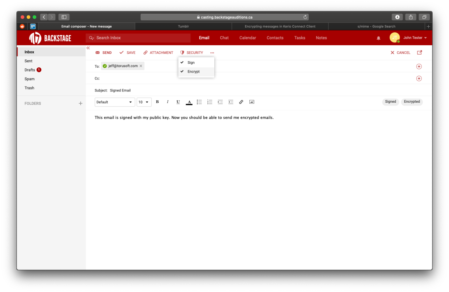Open the text color picker
Screen dimensions: 449x292
click(x=189, y=102)
